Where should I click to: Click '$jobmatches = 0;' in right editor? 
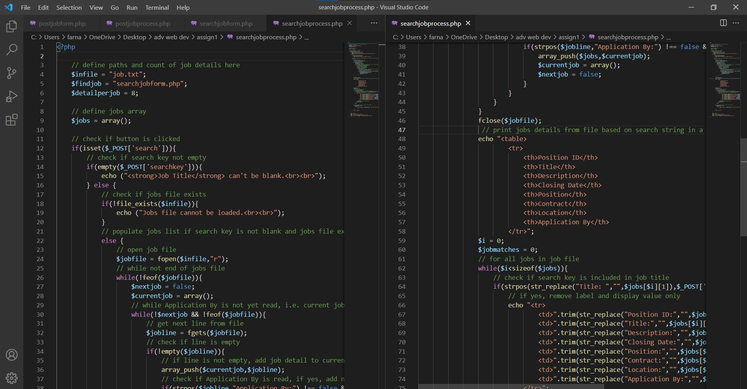click(508, 249)
